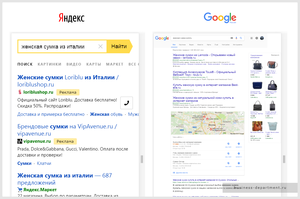300x199 pixels.
Task: Click the yellow Найти search button
Action: 119,46
